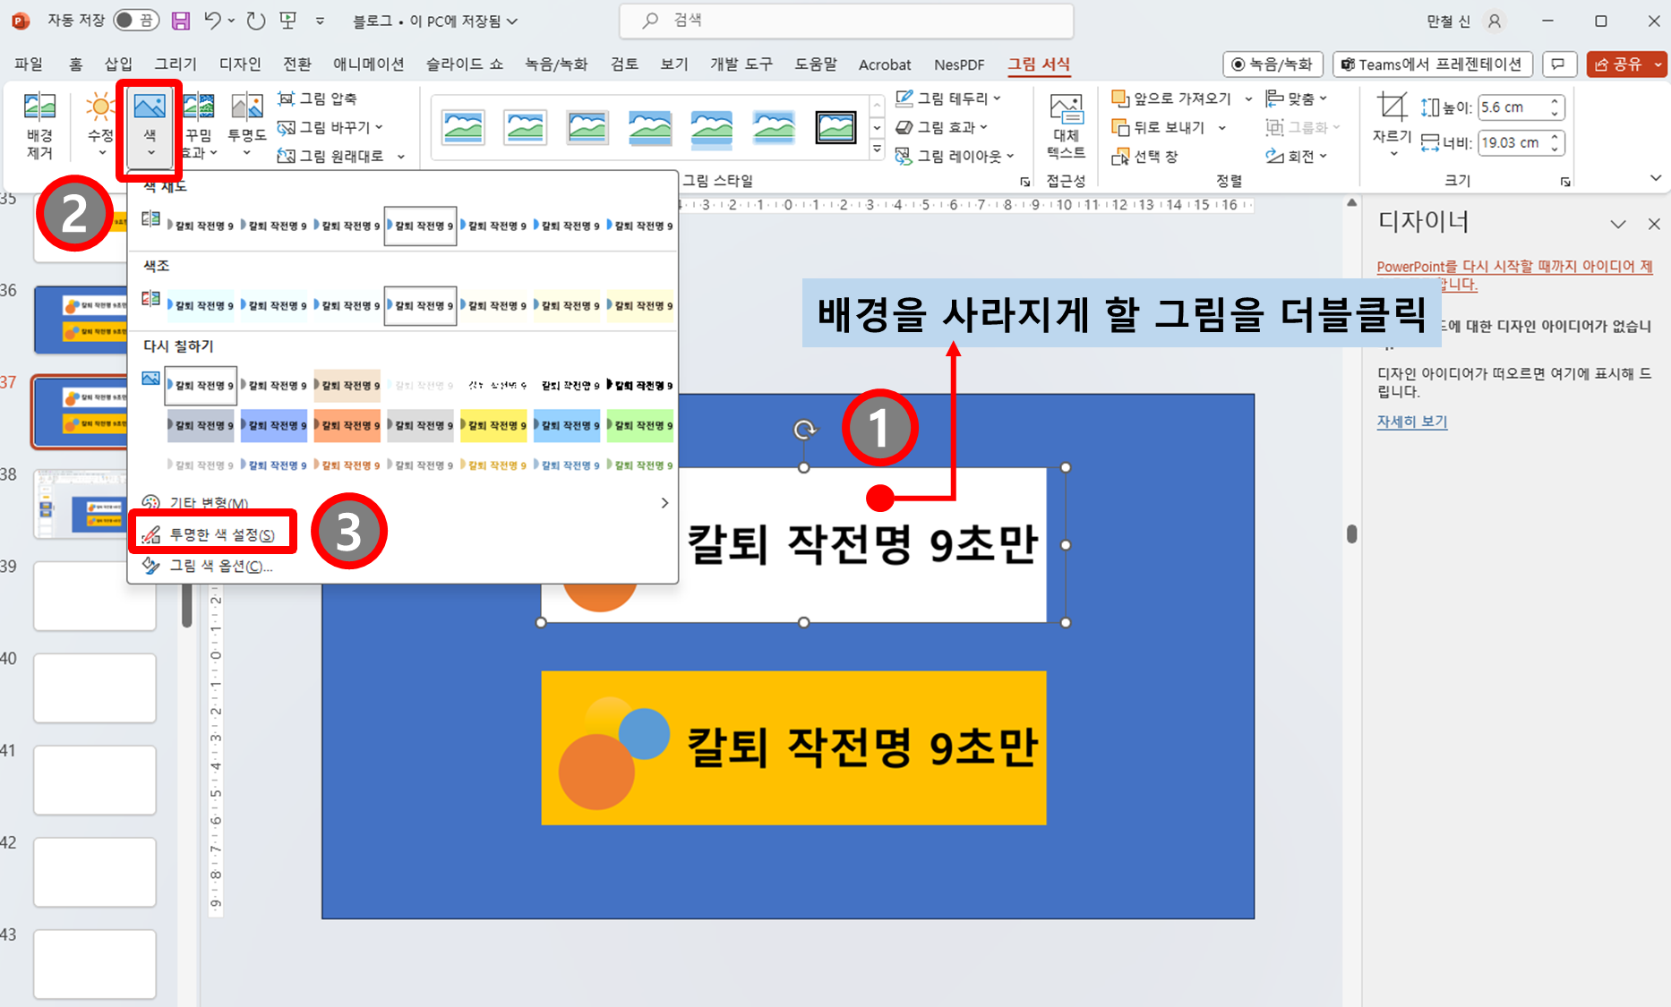Select the yellow recolor swatch in the dark-variation row
1671x1007 pixels.
coord(493,425)
